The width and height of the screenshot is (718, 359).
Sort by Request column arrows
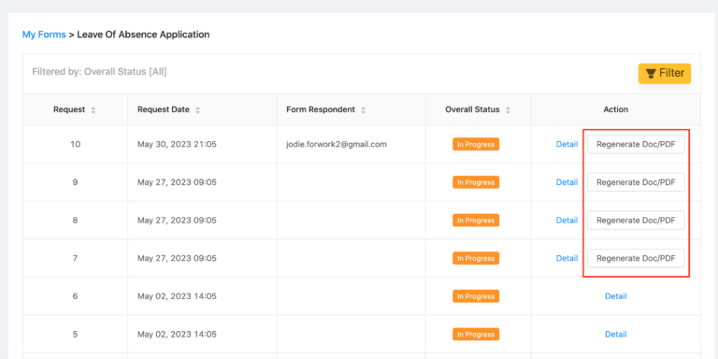click(93, 110)
